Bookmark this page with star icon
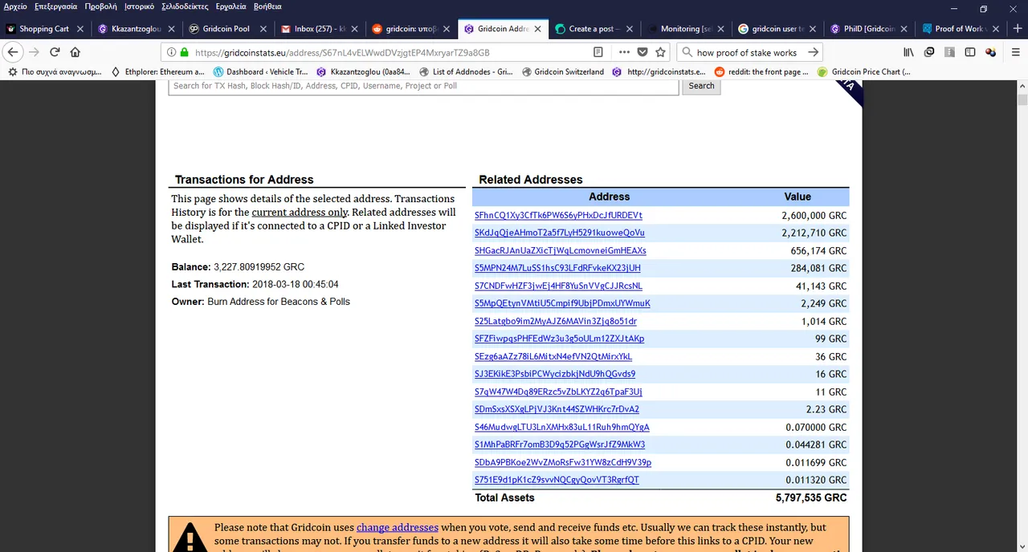 [660, 52]
